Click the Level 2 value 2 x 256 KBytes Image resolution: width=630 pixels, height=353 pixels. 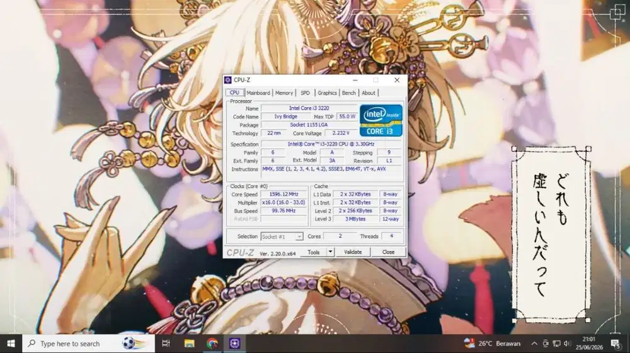point(355,211)
